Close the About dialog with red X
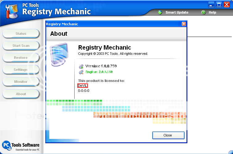 [184, 24]
